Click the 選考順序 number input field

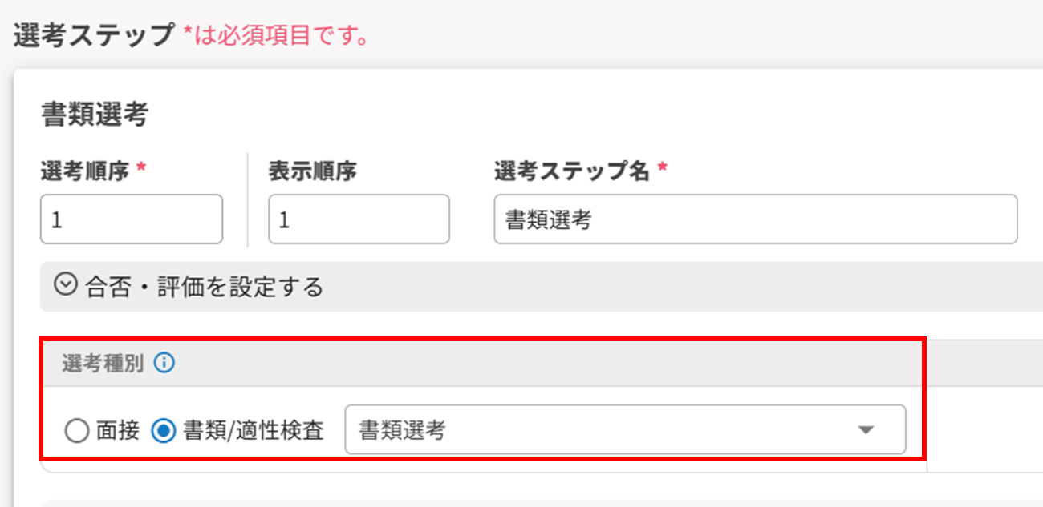coord(131,219)
